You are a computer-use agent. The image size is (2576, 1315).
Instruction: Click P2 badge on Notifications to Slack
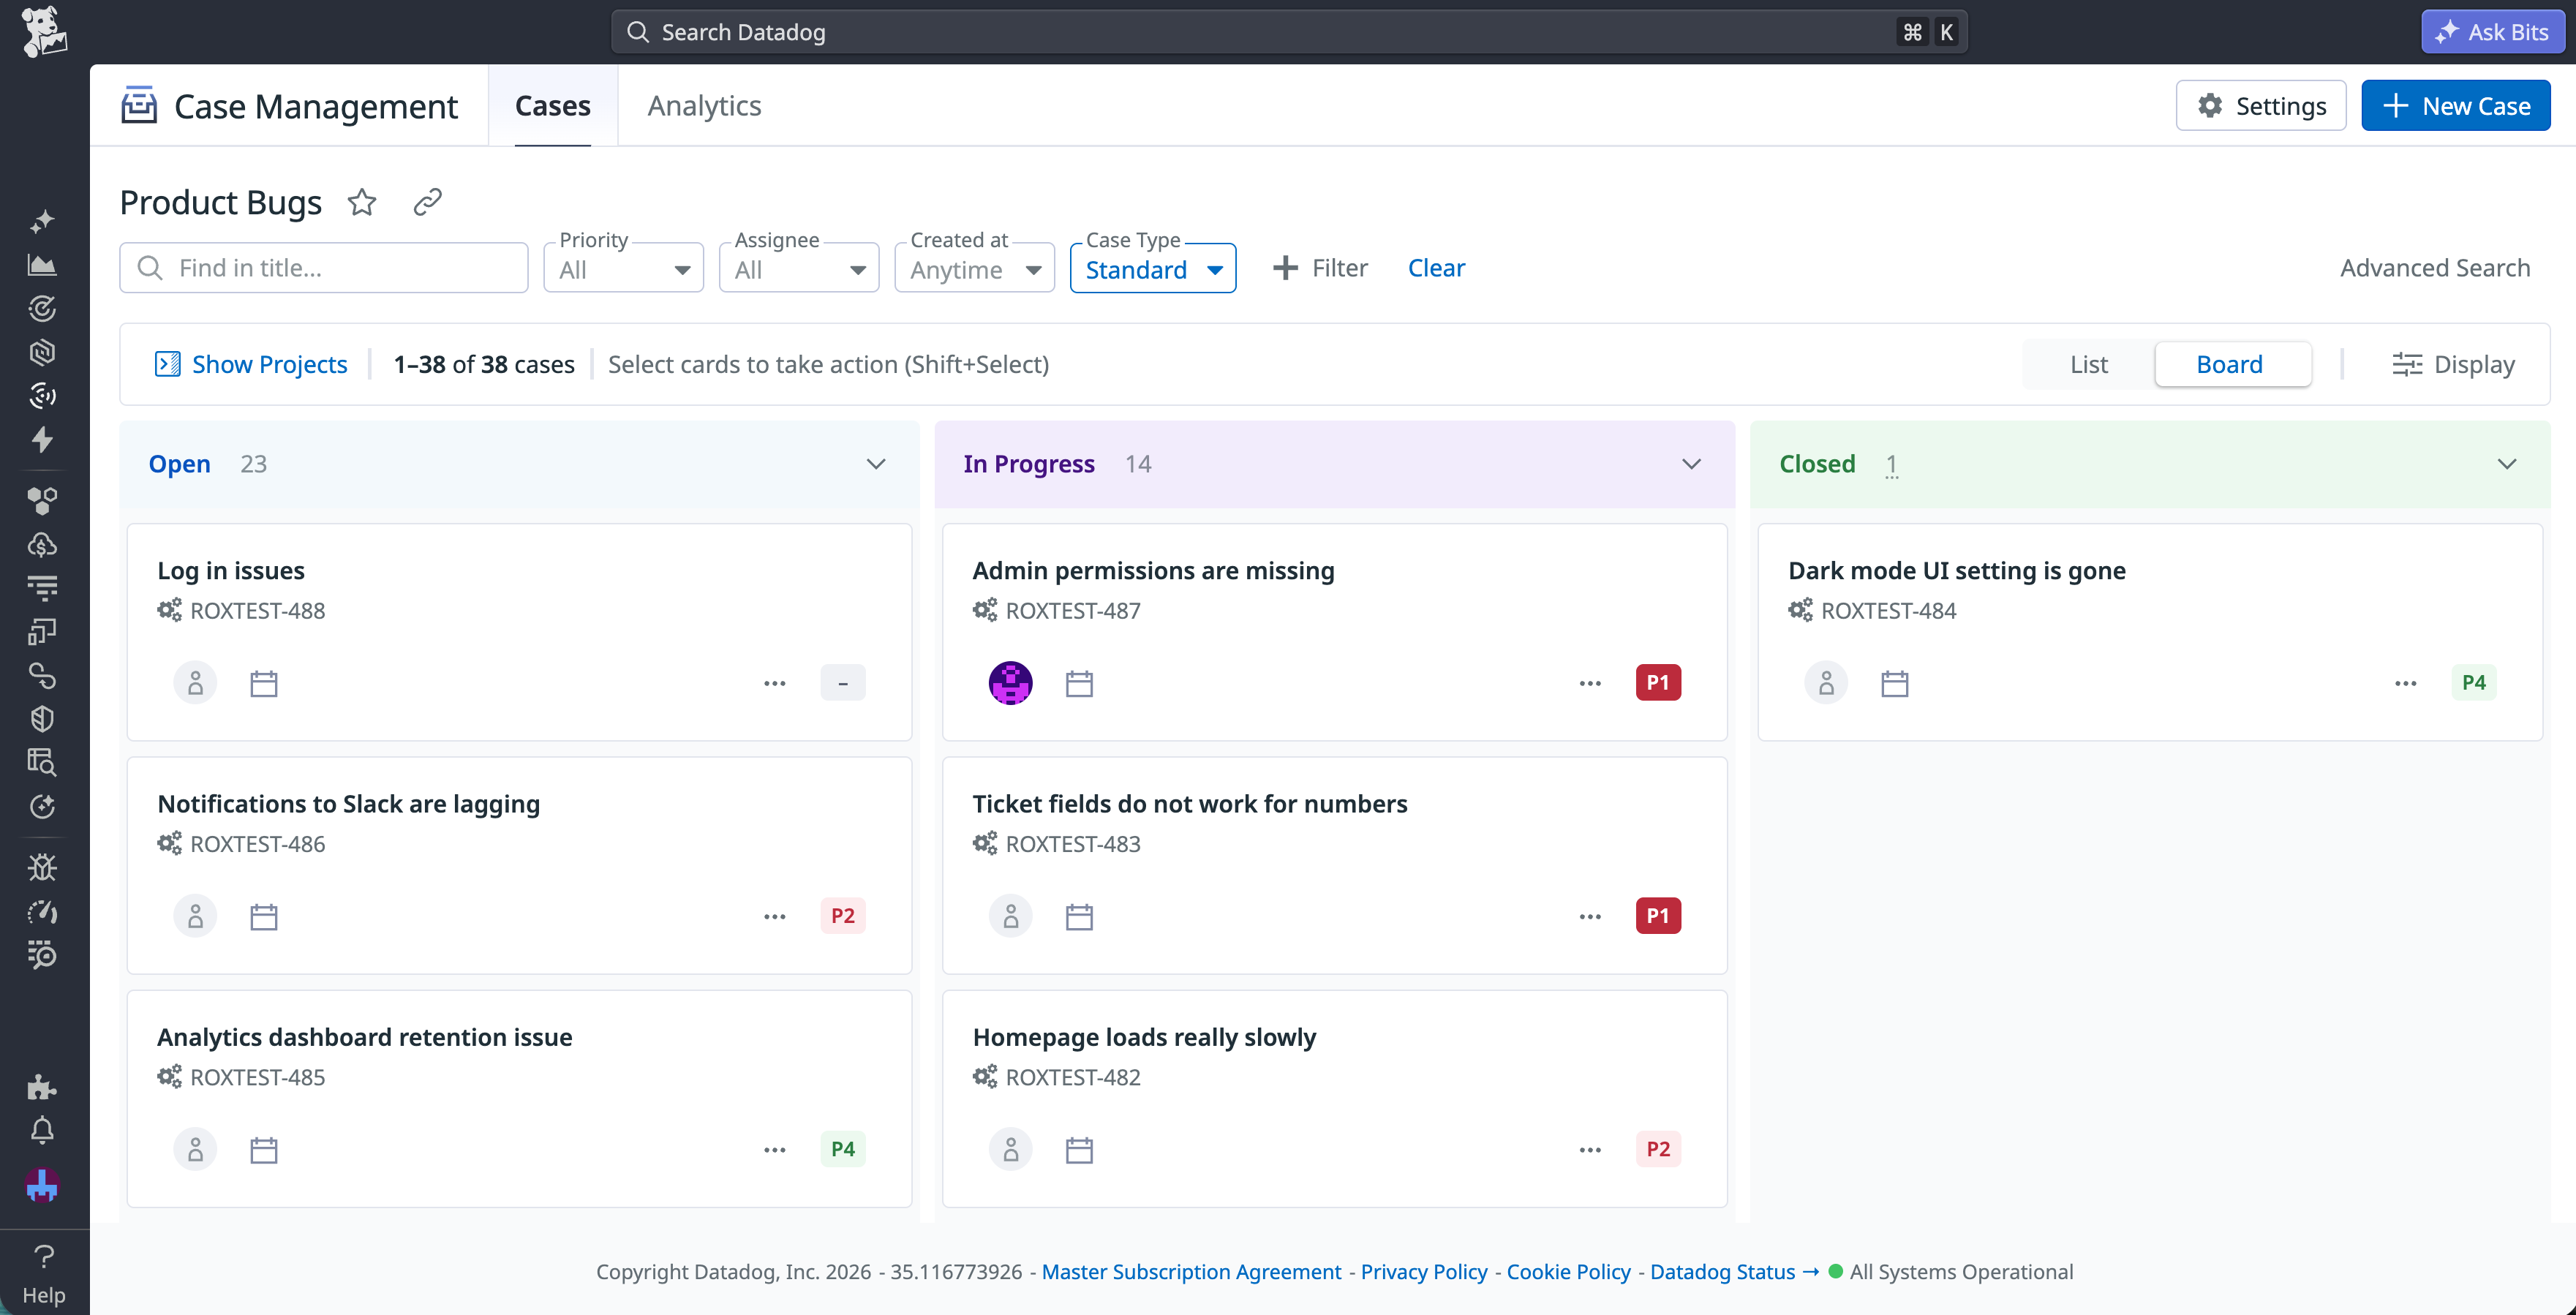pos(843,916)
